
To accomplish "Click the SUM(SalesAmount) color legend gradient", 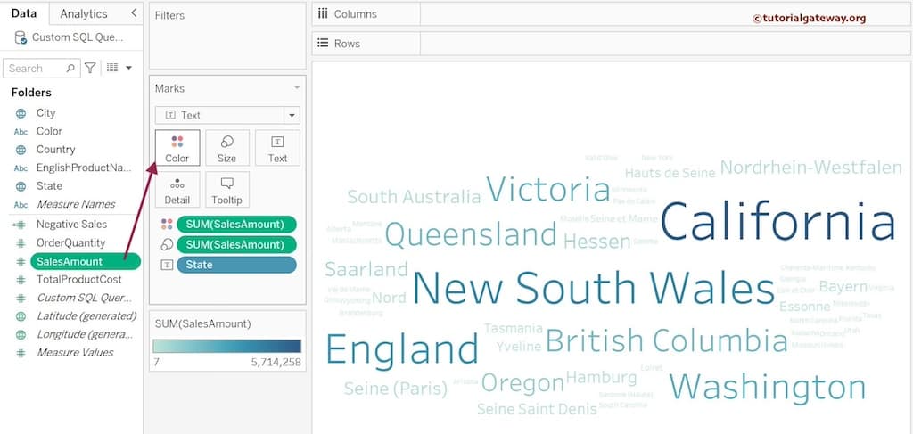I will 227,346.
